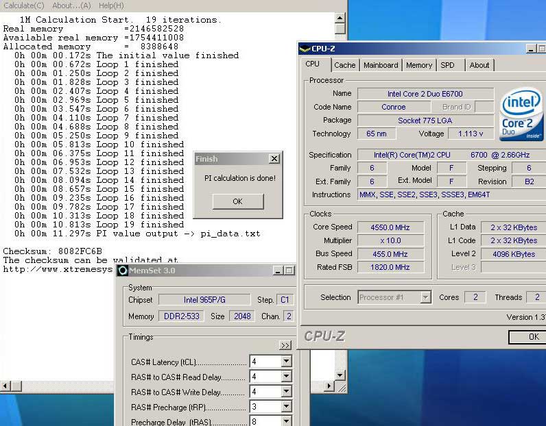Viewport: 546px width, 426px height.
Task: Open the About...(A) menu in Super PI
Action: 71,5
